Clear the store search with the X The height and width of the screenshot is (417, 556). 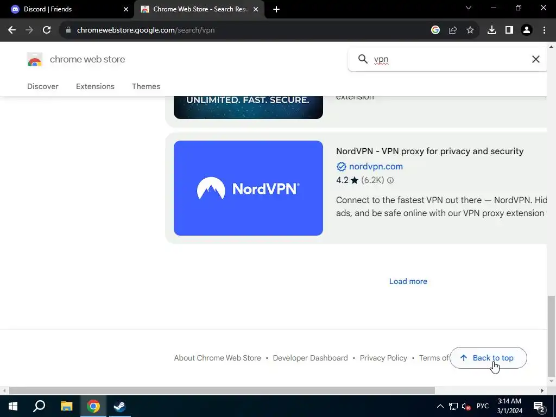coord(536,59)
